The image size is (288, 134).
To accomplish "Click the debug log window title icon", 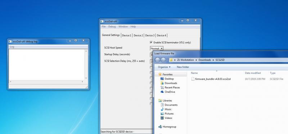I will point(10,41).
